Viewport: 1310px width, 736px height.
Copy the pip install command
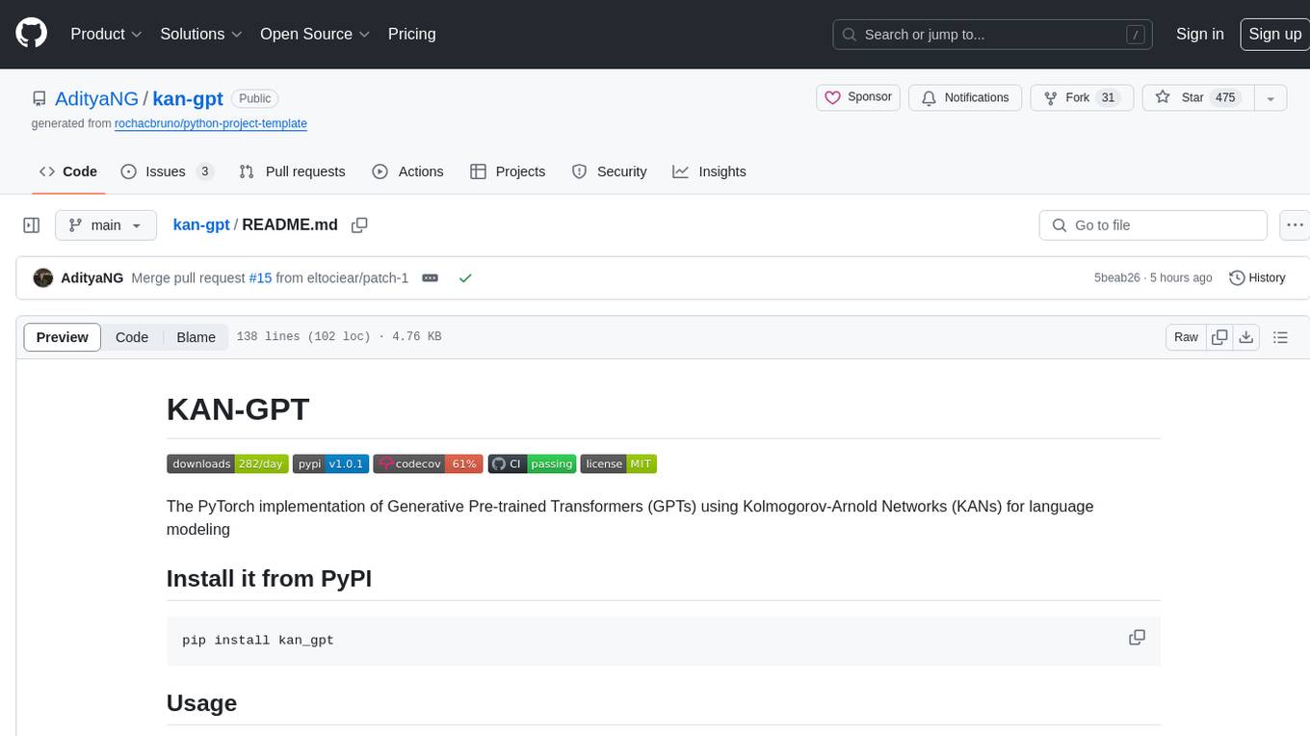coord(1137,638)
